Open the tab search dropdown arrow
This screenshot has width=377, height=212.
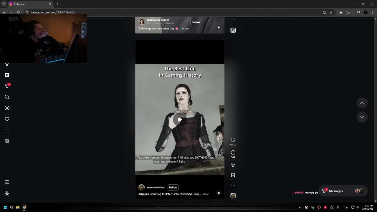[4, 4]
